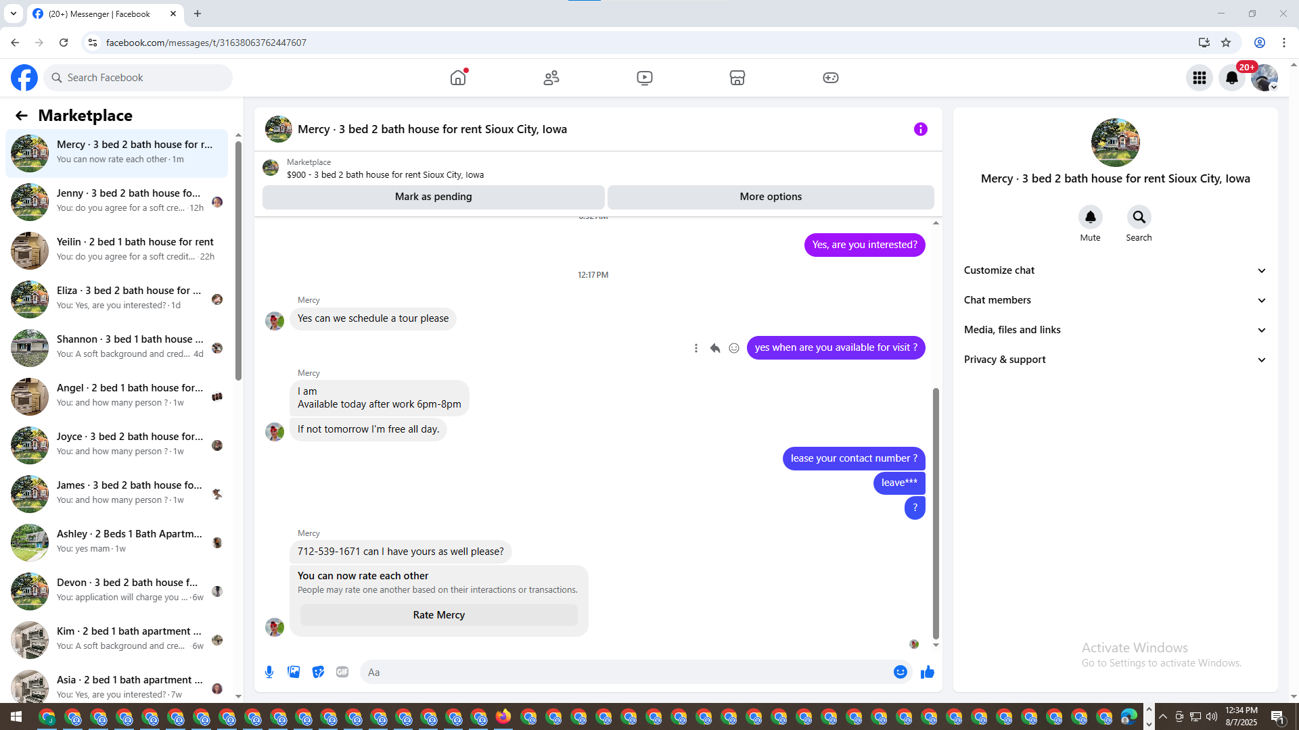This screenshot has height=730, width=1299.
Task: Open emoji picker in message box
Action: [900, 672]
